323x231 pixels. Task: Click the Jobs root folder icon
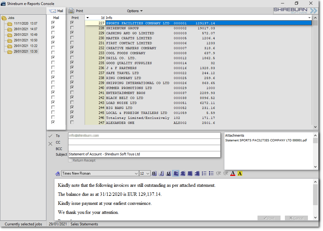point(4,18)
